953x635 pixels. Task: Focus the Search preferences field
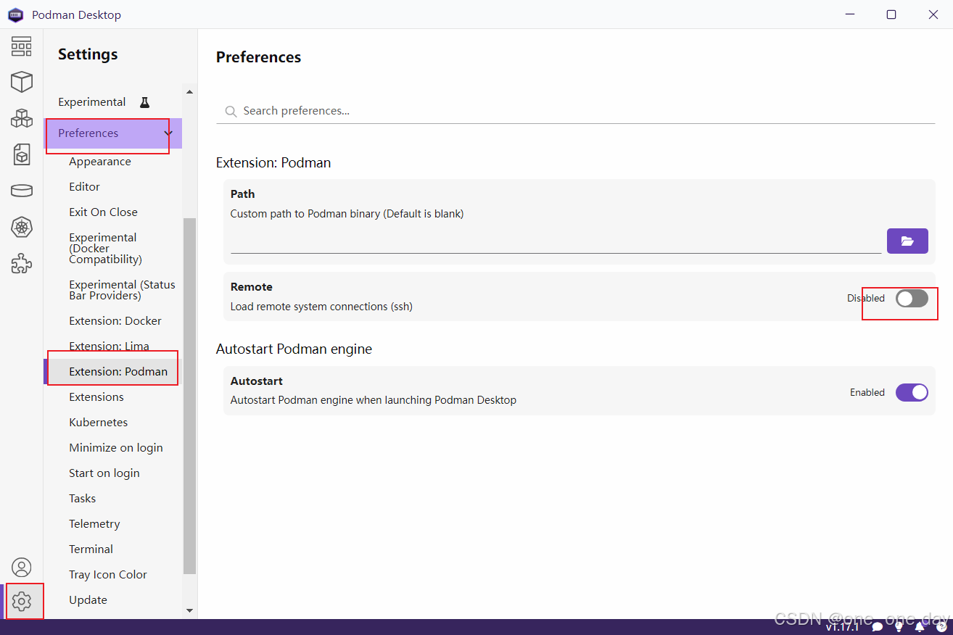575,111
